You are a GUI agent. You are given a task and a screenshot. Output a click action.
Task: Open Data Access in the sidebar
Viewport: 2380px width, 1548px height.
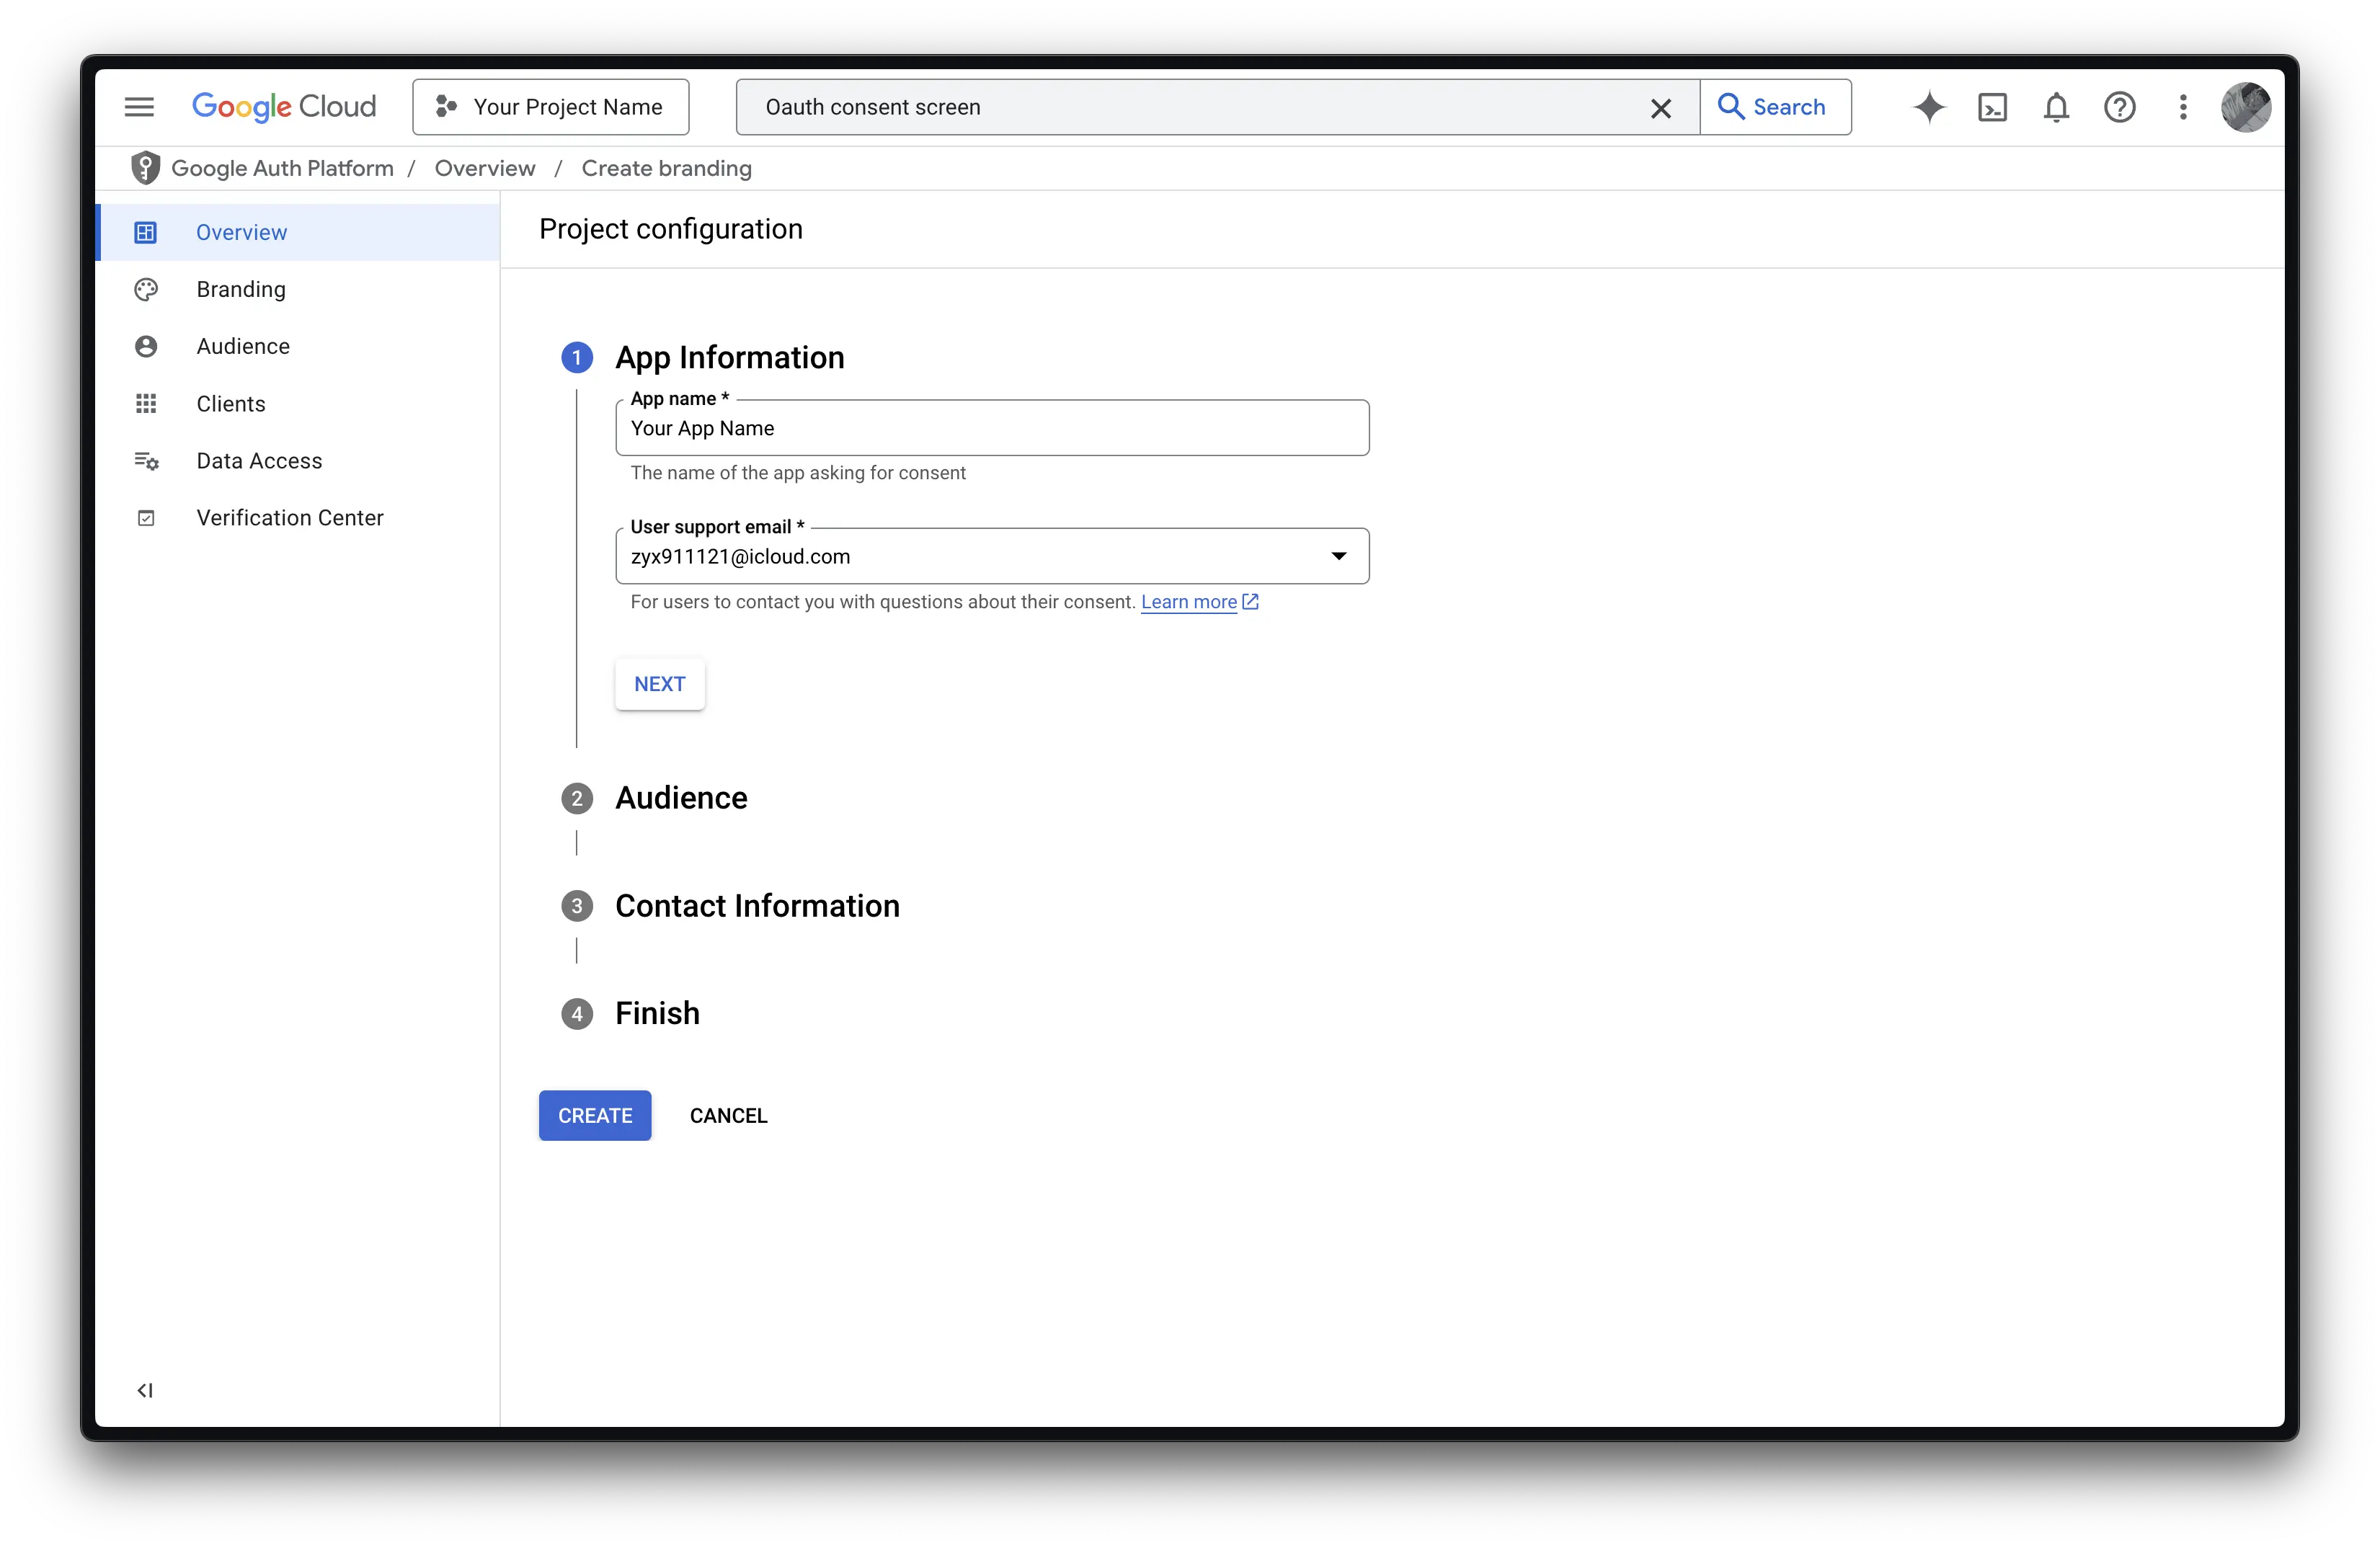pos(298,461)
